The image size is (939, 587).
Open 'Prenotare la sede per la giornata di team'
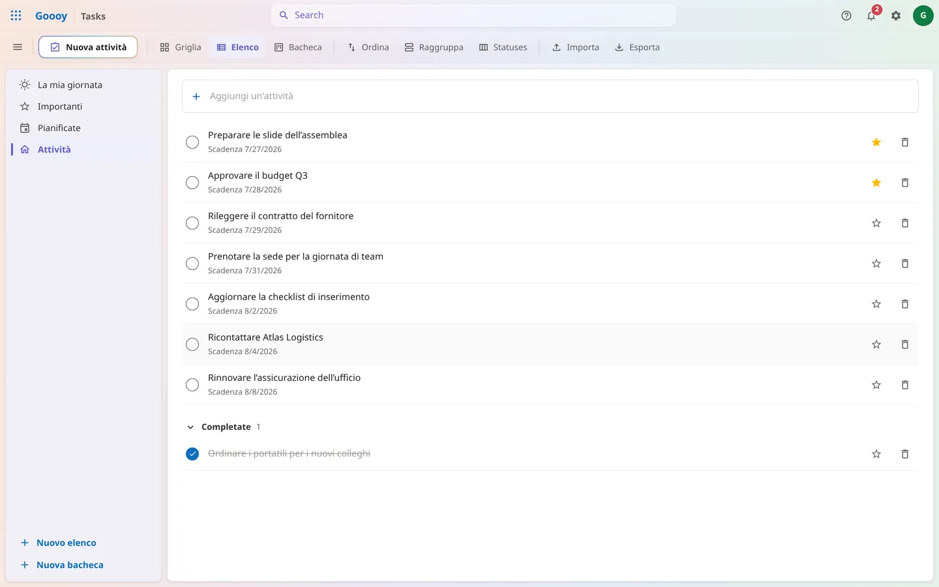(x=295, y=256)
